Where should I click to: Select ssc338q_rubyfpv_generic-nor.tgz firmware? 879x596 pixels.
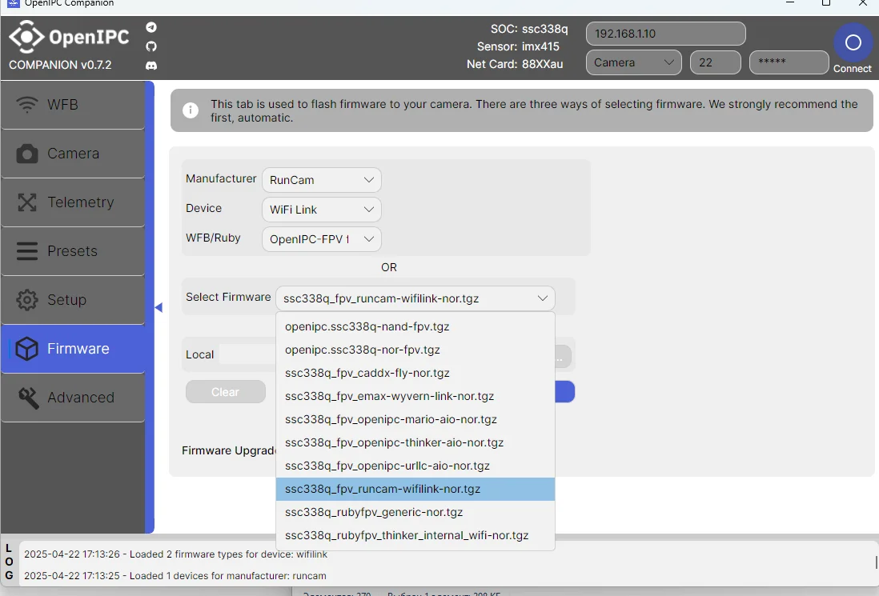tap(415, 513)
